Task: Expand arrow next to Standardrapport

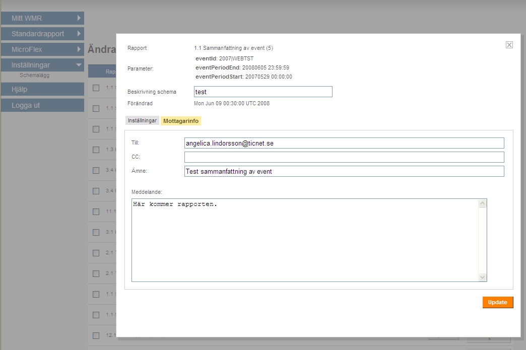Action: pyautogui.click(x=79, y=34)
